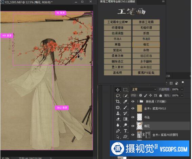Click the YZJ_1005.NEF document title tab
Image resolution: width=192 pixels, height=159 pixels.
click(x=28, y=2)
